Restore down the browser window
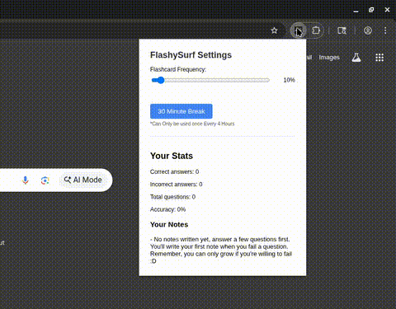The height and width of the screenshot is (309, 396). (x=371, y=10)
